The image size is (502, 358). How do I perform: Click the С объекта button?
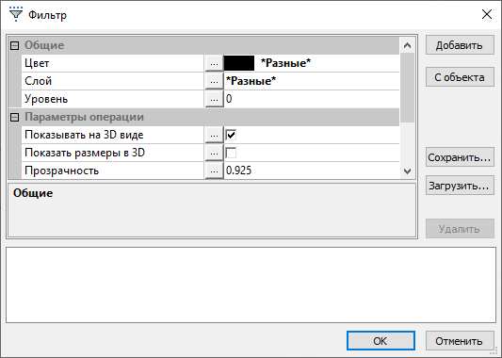tap(460, 77)
